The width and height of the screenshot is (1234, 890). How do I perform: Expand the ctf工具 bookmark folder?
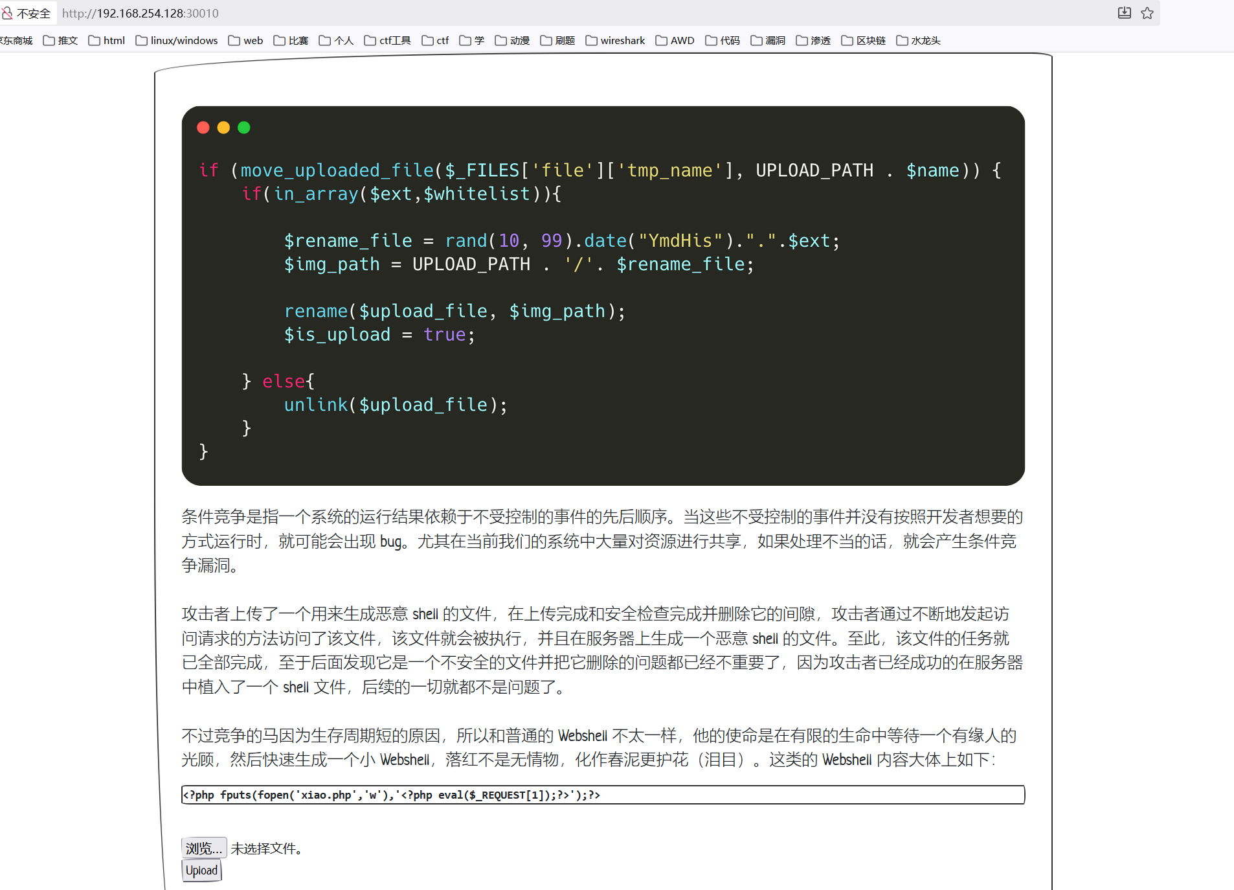coord(387,40)
